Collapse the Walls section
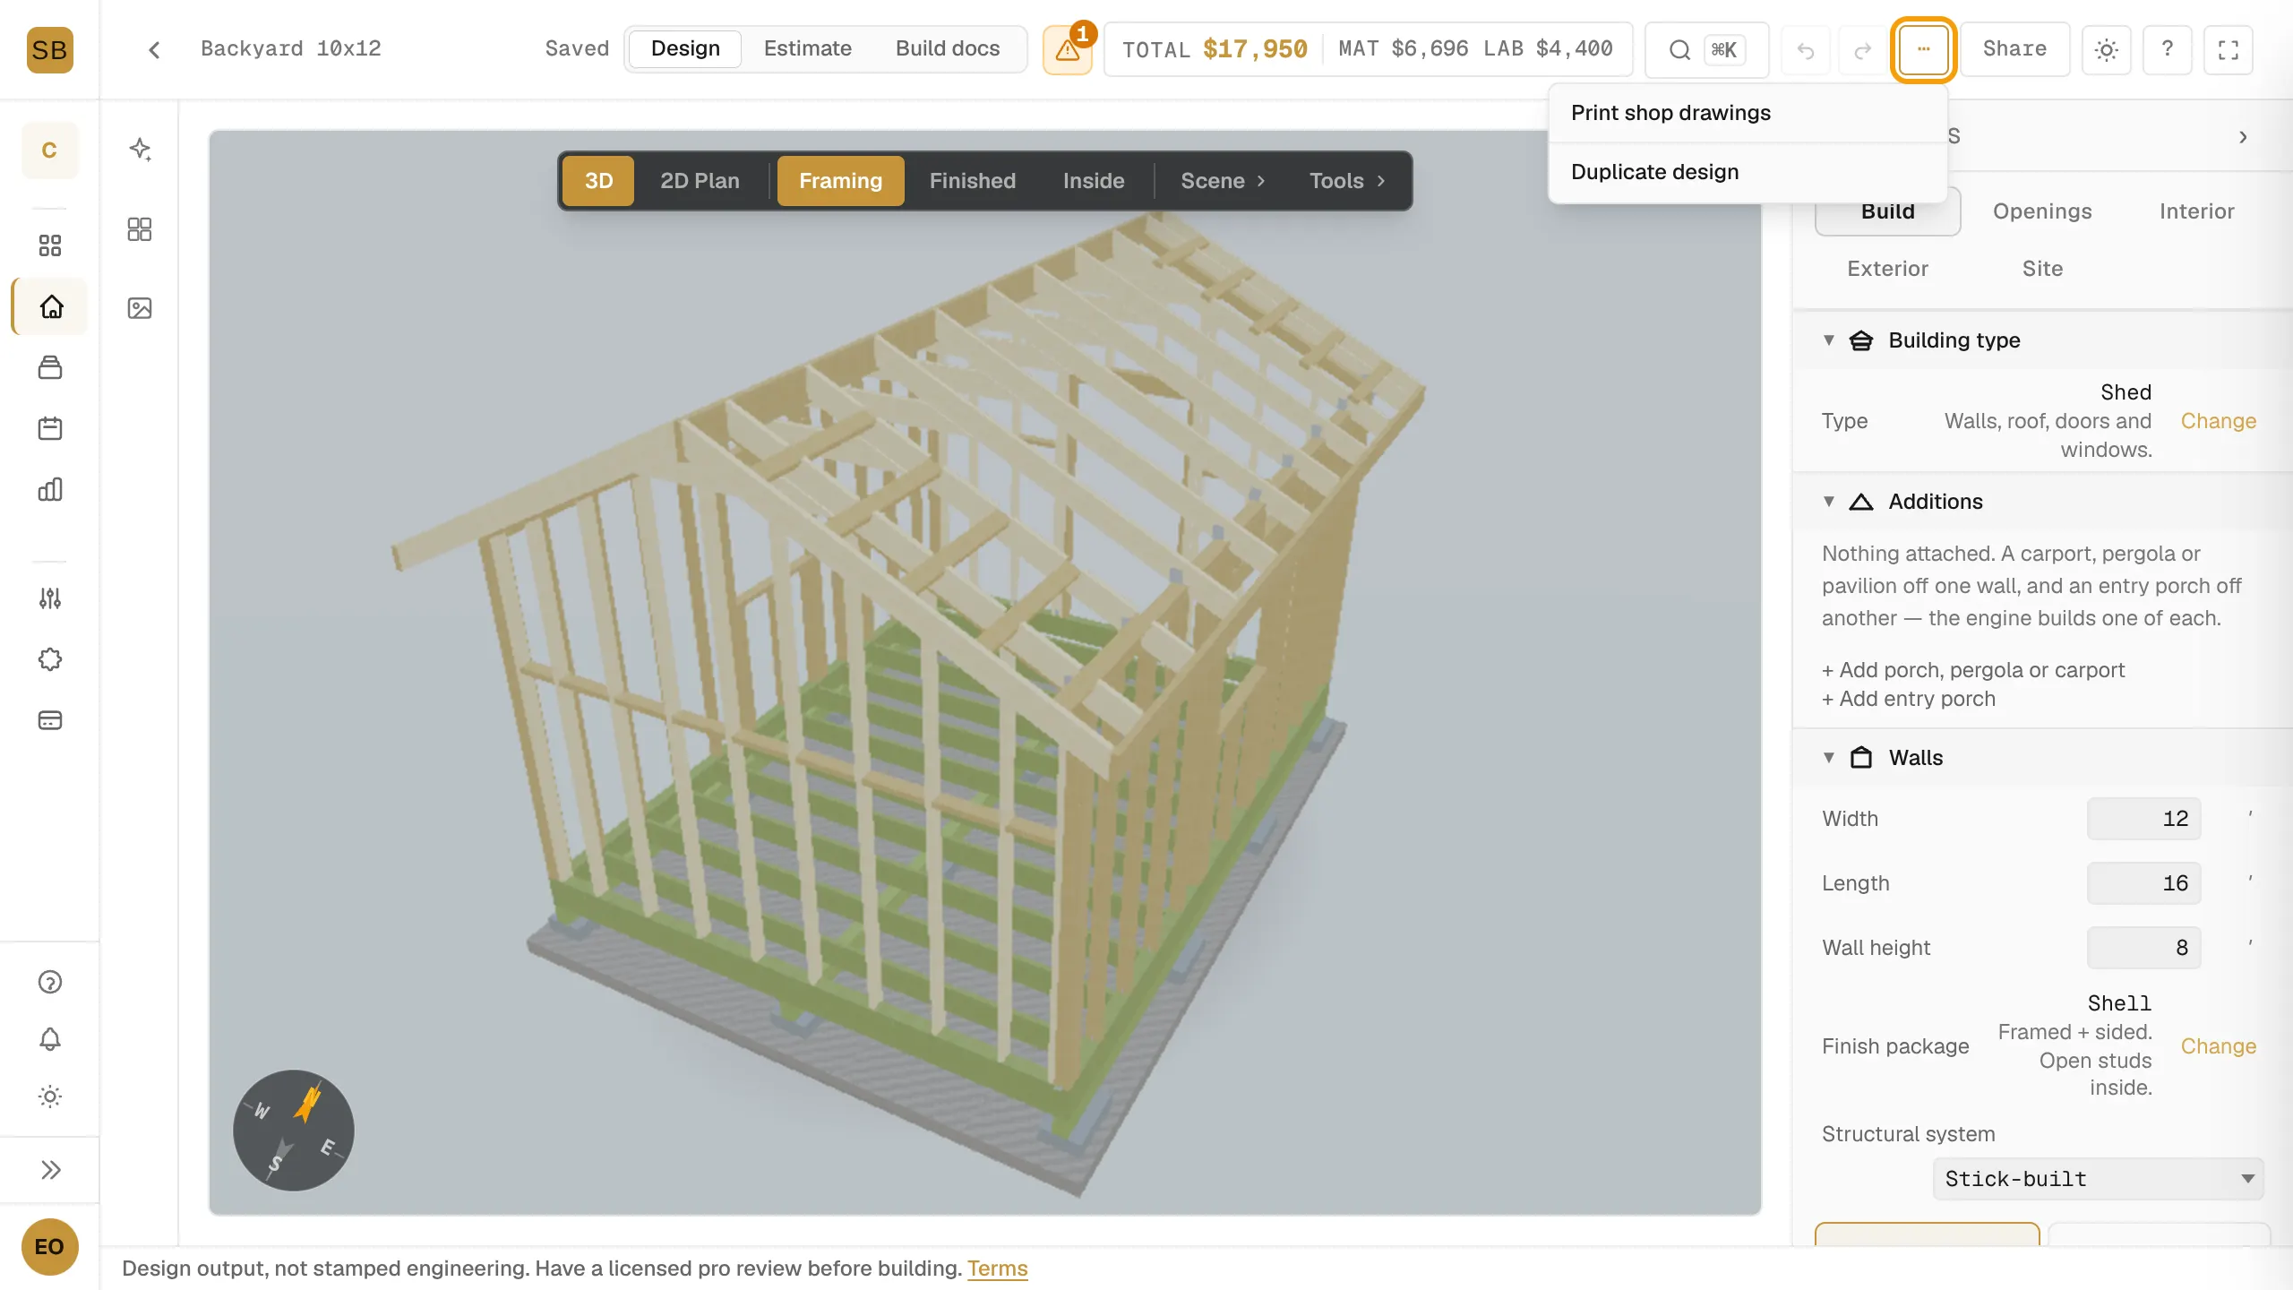The width and height of the screenshot is (2293, 1290). pos(1829,758)
